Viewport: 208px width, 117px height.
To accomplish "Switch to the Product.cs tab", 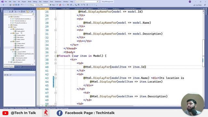I will click(116, 9).
